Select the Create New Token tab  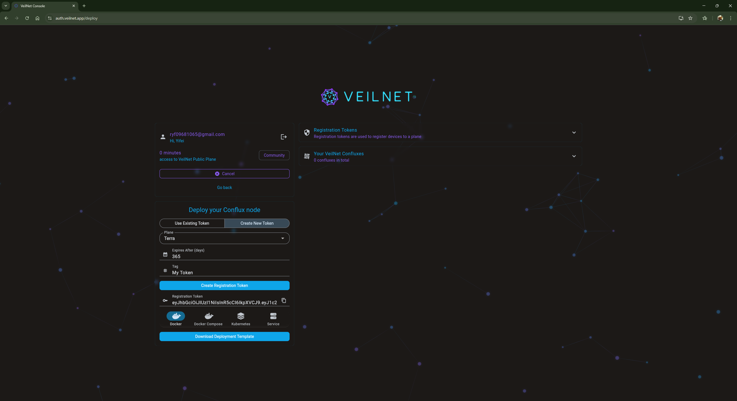[x=257, y=223]
